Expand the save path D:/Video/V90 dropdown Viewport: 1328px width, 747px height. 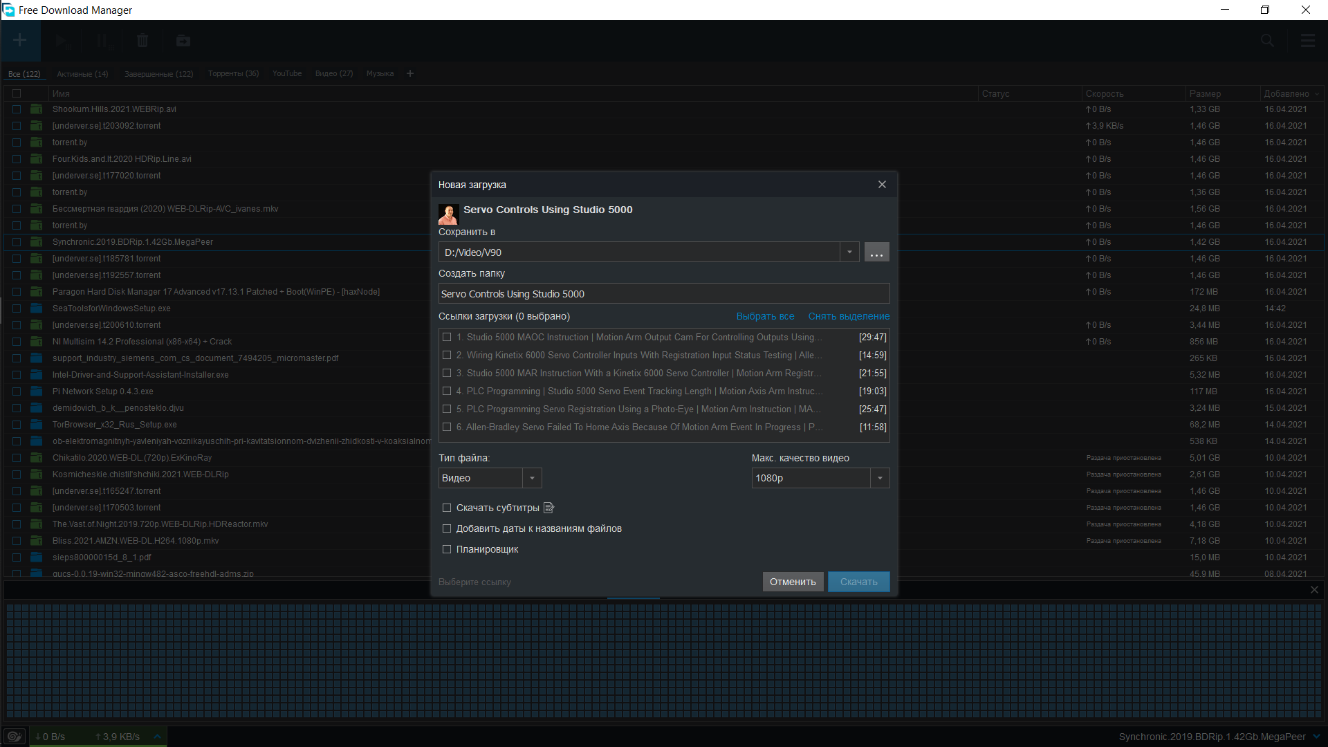[x=849, y=252]
